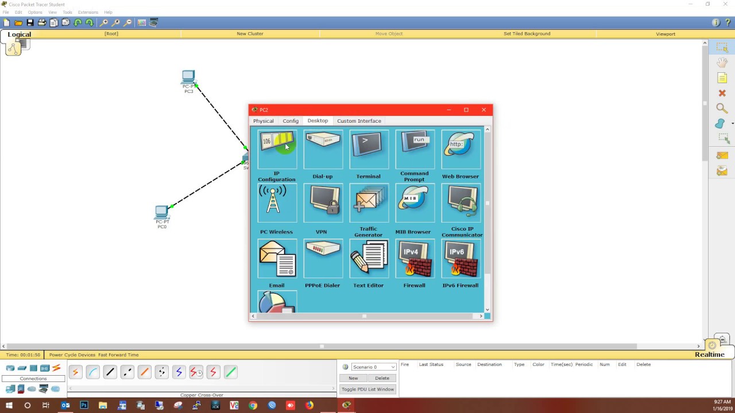Open the IPv6 Firewall app
The width and height of the screenshot is (735, 413).
461,258
